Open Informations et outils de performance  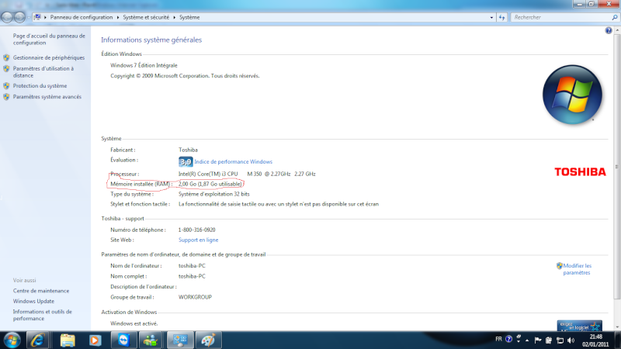[x=43, y=315]
